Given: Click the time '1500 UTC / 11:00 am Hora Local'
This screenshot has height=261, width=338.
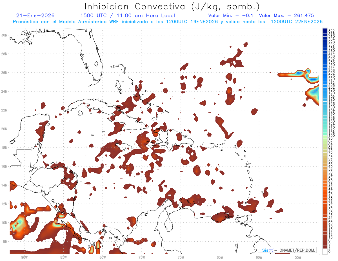Looking at the screenshot, I should pyautogui.click(x=128, y=15).
